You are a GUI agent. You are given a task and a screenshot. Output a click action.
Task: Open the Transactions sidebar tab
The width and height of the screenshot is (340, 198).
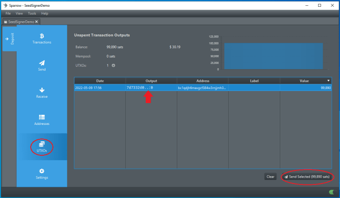pyautogui.click(x=42, y=38)
